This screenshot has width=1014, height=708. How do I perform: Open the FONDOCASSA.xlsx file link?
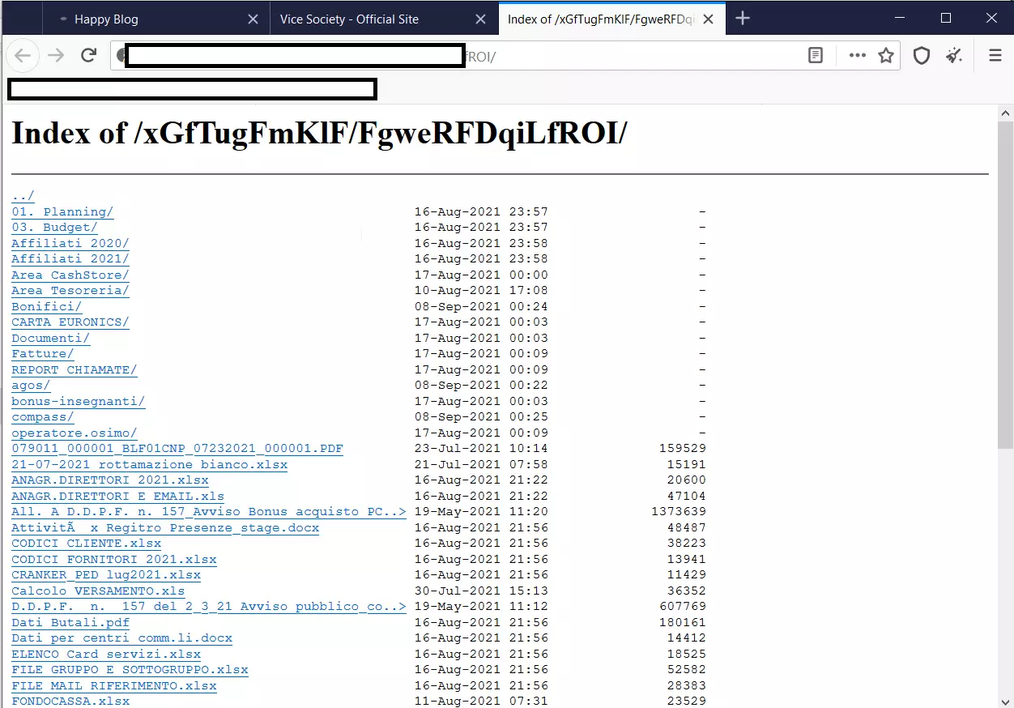click(x=70, y=701)
